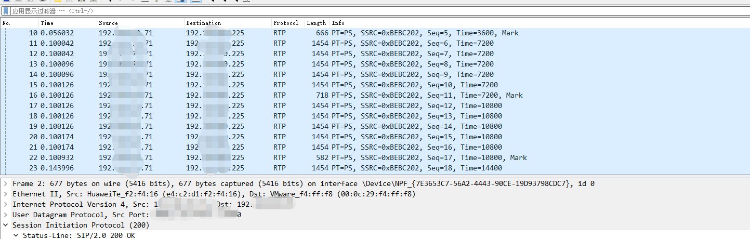750x239 pixels.
Task: Select packet 23 with Time=14400
Action: [x=260, y=168]
